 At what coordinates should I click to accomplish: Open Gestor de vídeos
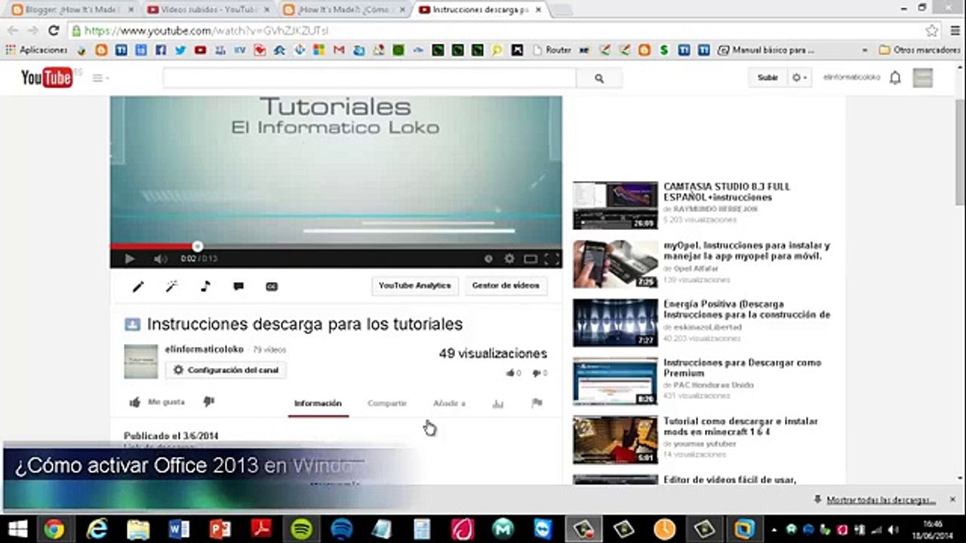506,286
